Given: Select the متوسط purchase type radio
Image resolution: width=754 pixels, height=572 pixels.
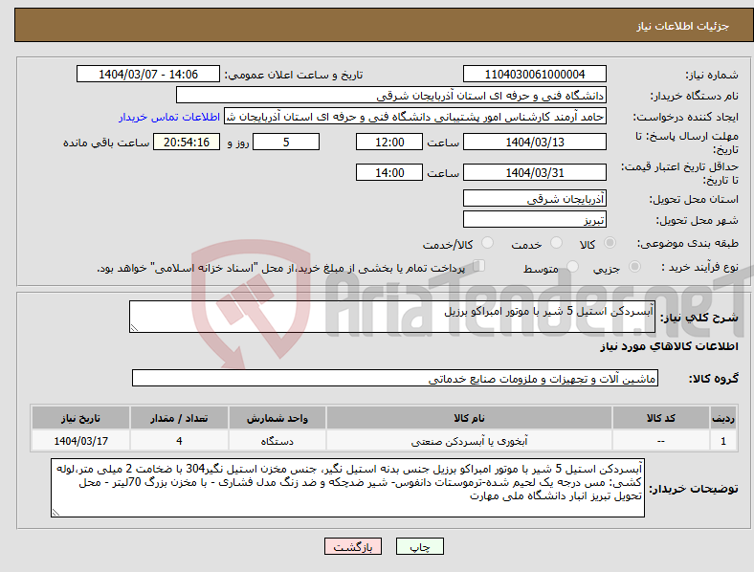Looking at the screenshot, I should tap(572, 267).
